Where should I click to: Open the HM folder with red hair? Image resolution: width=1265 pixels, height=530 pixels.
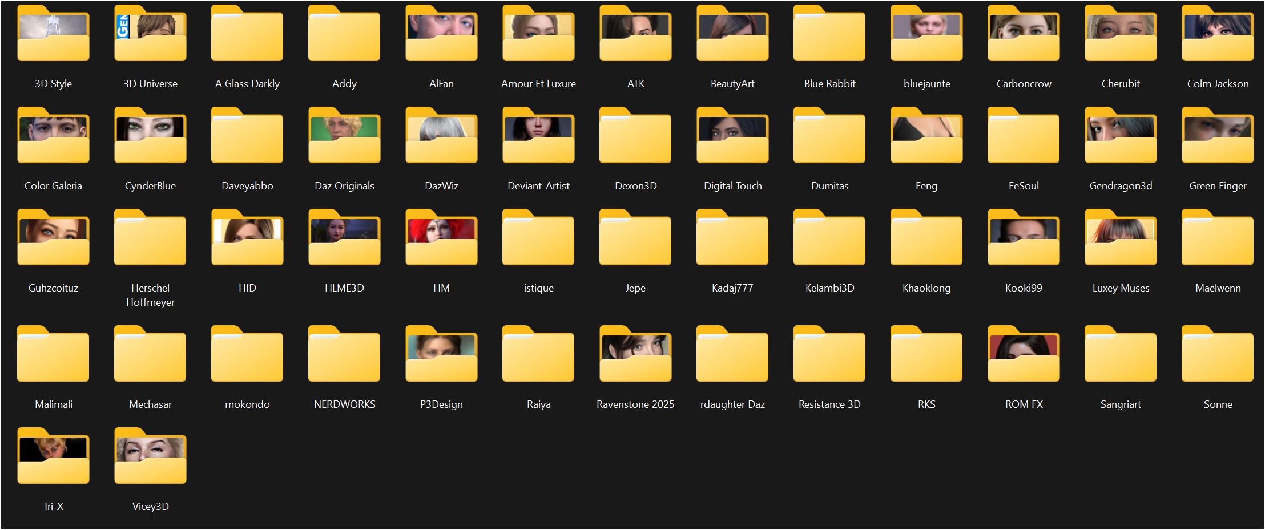441,237
